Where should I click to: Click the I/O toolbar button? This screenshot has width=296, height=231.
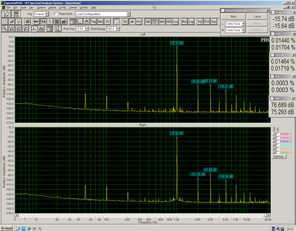pyautogui.click(x=107, y=21)
